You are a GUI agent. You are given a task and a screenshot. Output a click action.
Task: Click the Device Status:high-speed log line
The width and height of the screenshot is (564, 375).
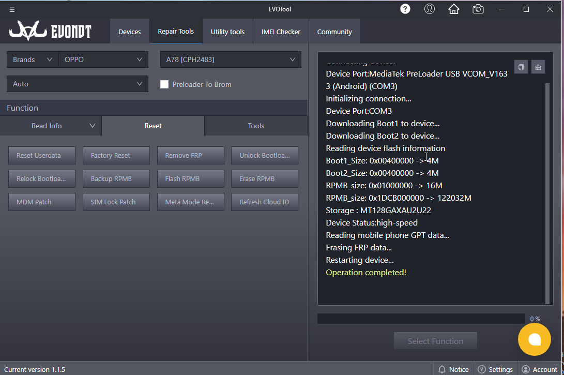tap(372, 223)
